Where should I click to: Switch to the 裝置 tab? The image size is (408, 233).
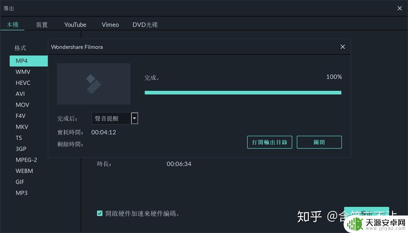[x=42, y=25]
